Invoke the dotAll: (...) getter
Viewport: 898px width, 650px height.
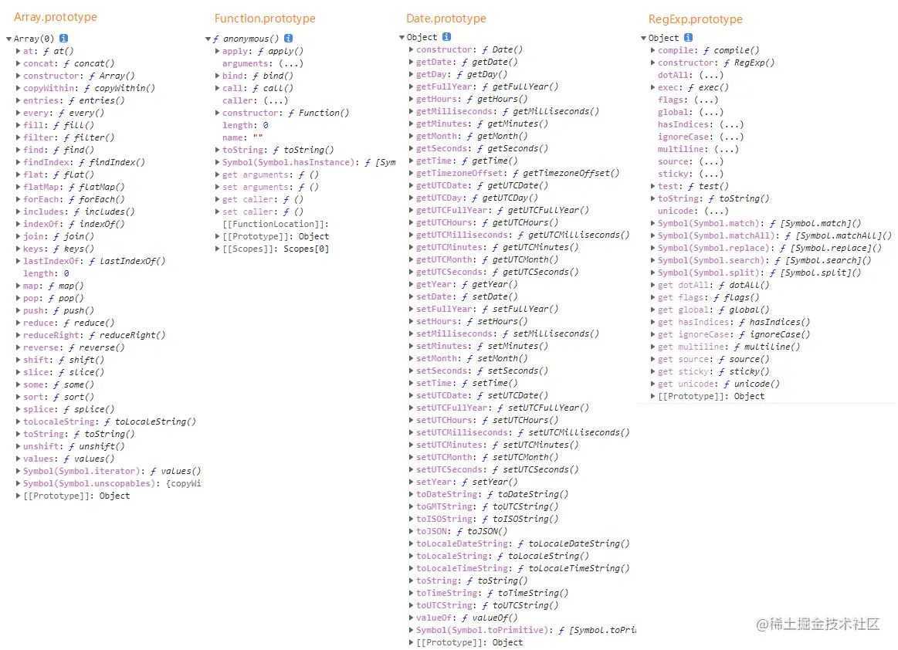tap(710, 75)
